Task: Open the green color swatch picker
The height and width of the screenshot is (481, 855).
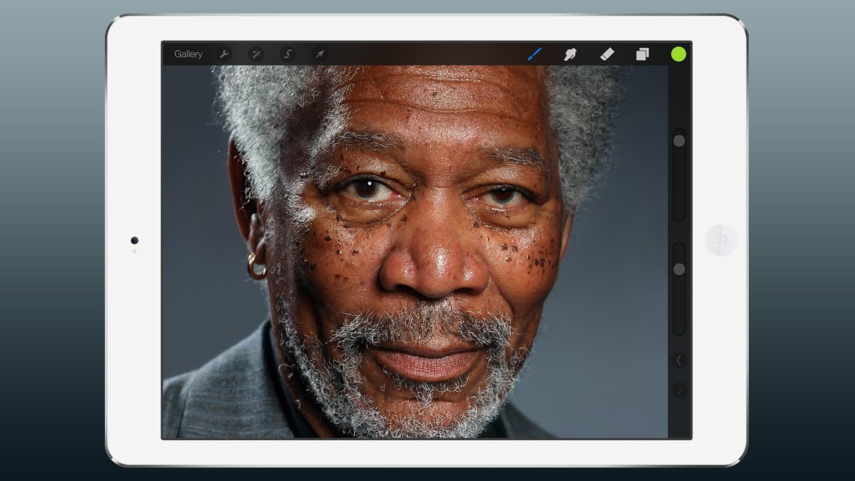Action: coord(679,54)
